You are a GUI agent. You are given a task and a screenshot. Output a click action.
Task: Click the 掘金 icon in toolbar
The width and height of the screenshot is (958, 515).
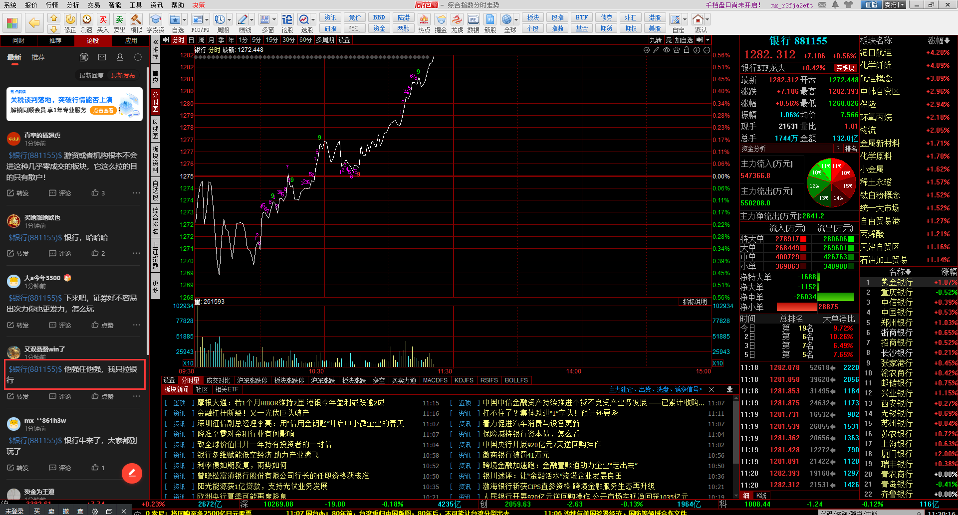tap(441, 19)
